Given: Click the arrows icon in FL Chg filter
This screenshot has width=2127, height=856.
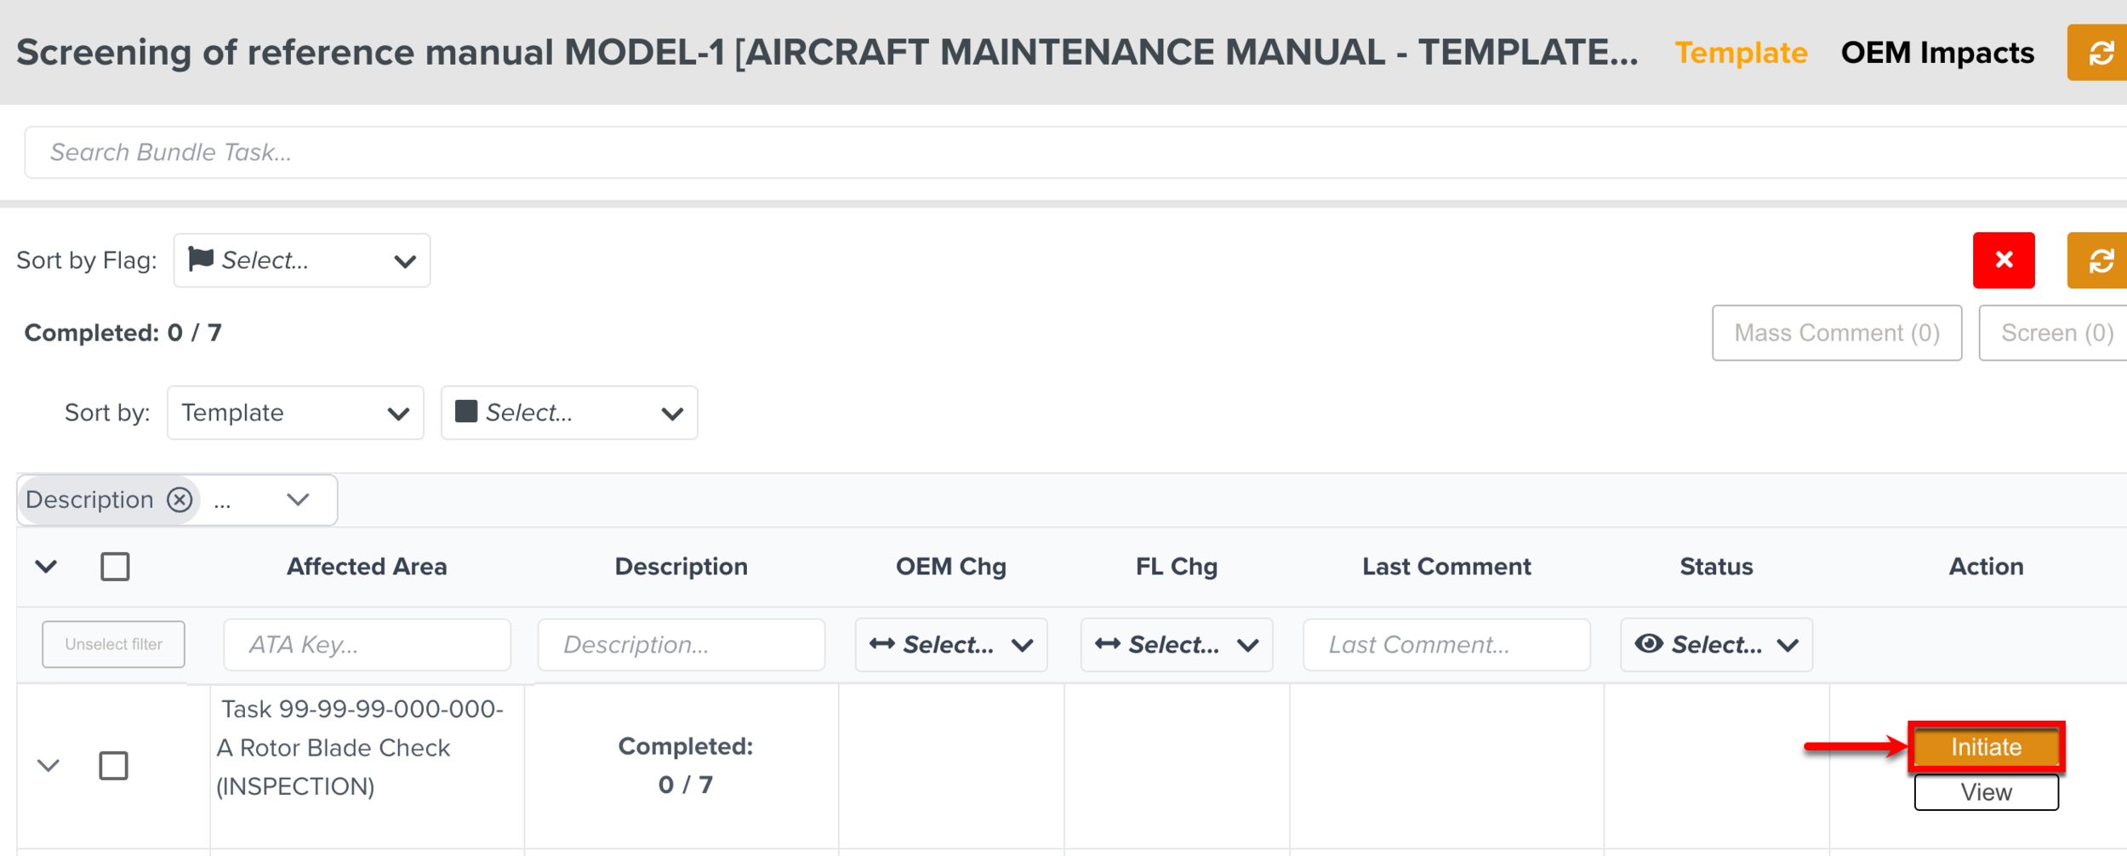Looking at the screenshot, I should click(x=1108, y=644).
